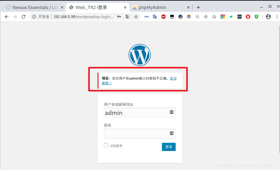
Task: Switch to the phpMyAdmin tab
Action: (x=161, y=7)
